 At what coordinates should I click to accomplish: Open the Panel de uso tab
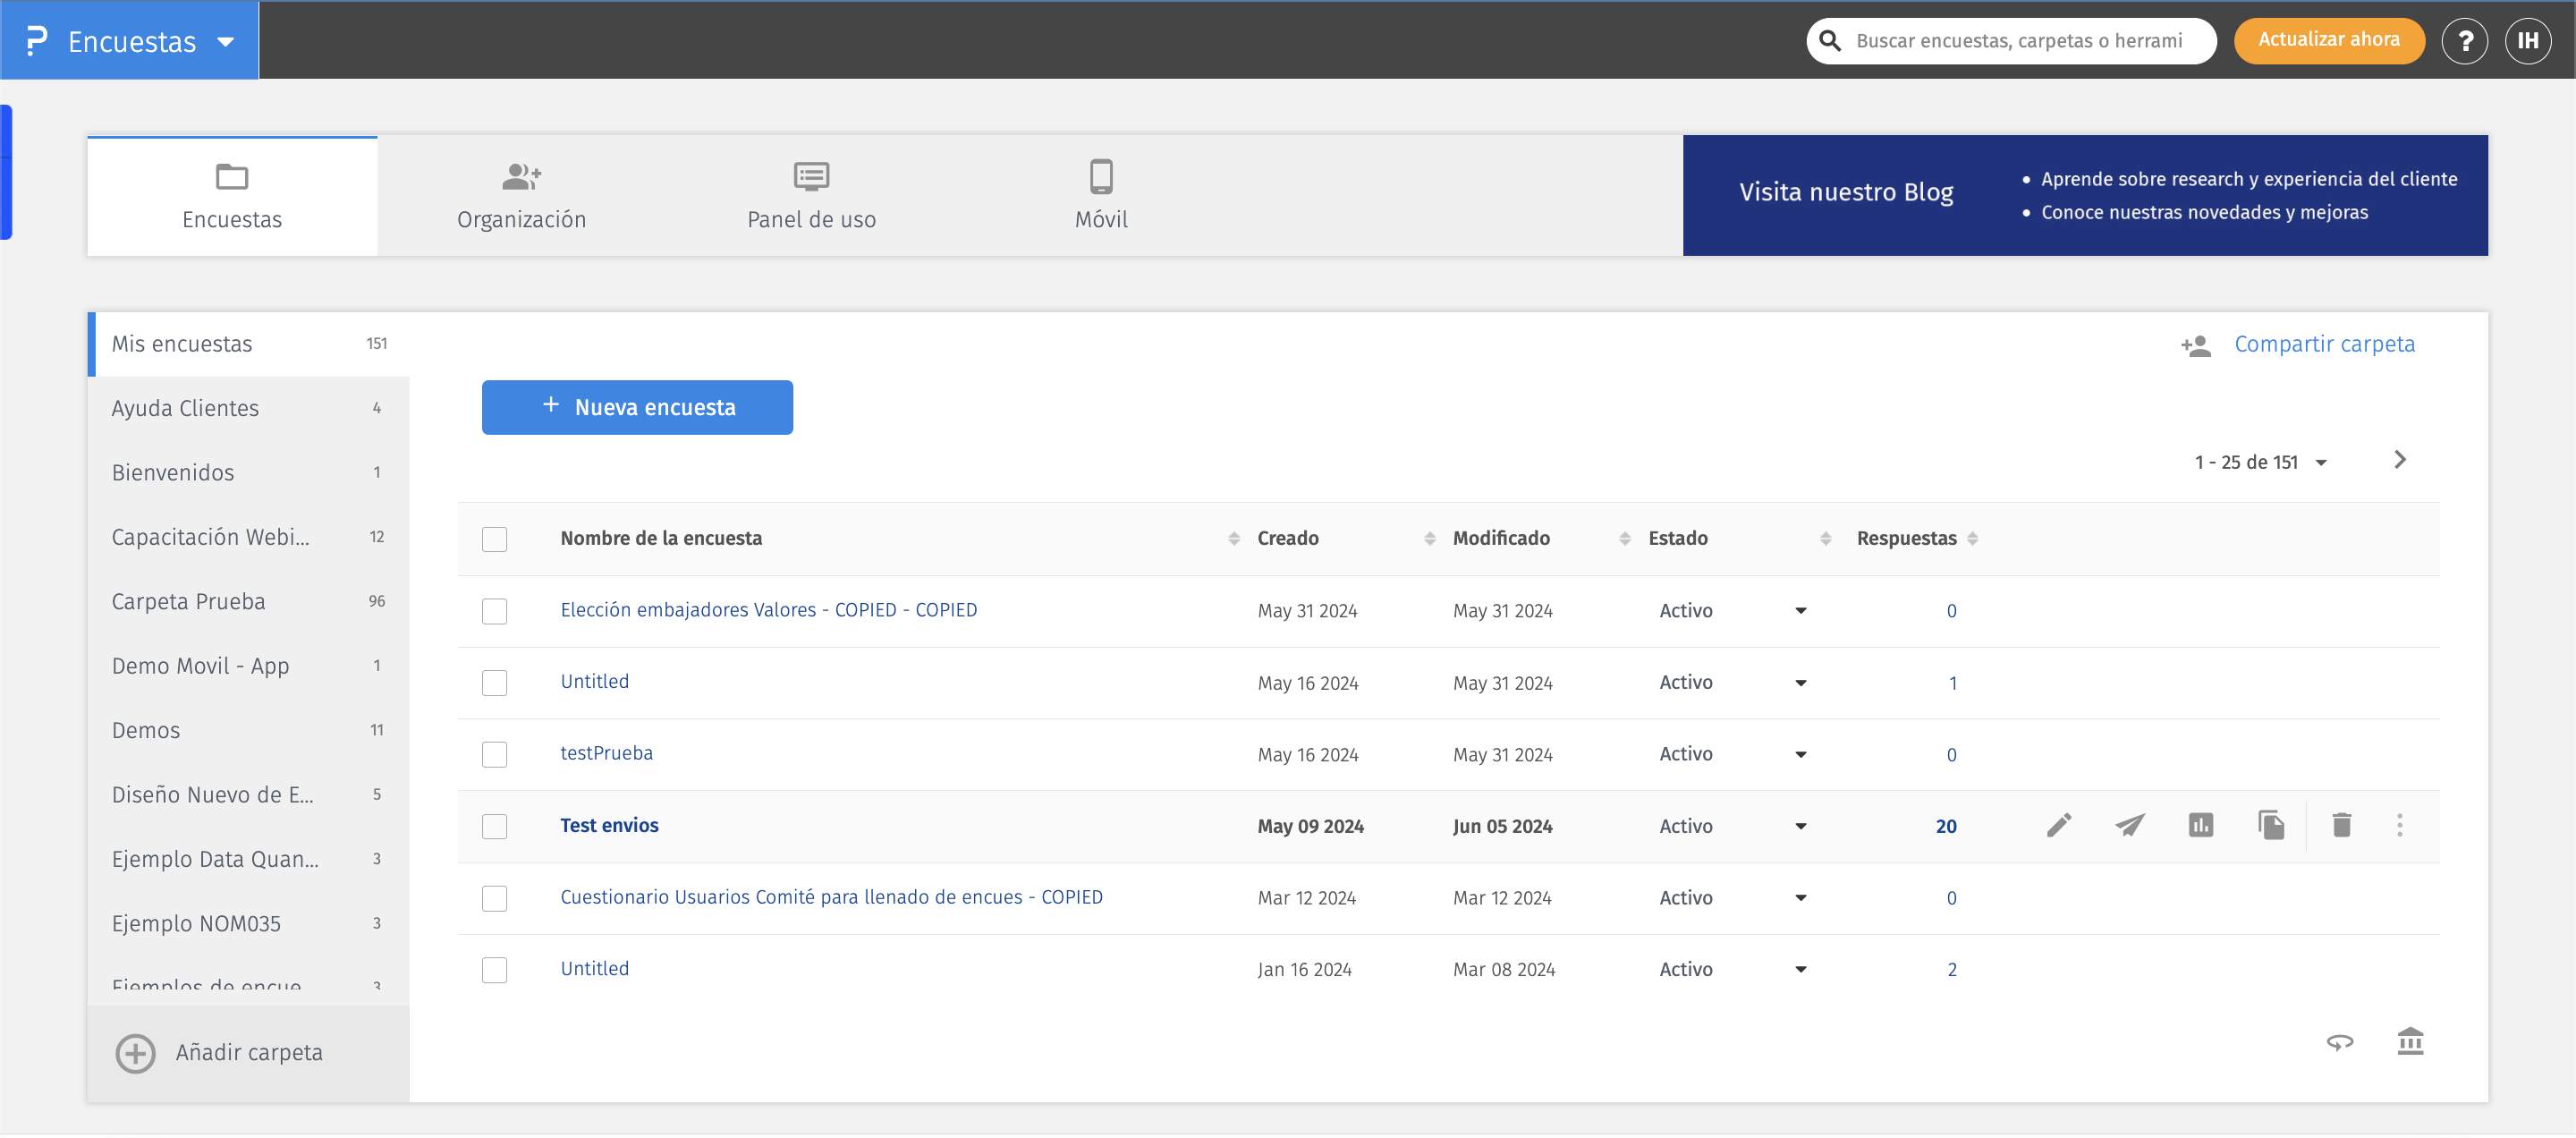click(811, 196)
